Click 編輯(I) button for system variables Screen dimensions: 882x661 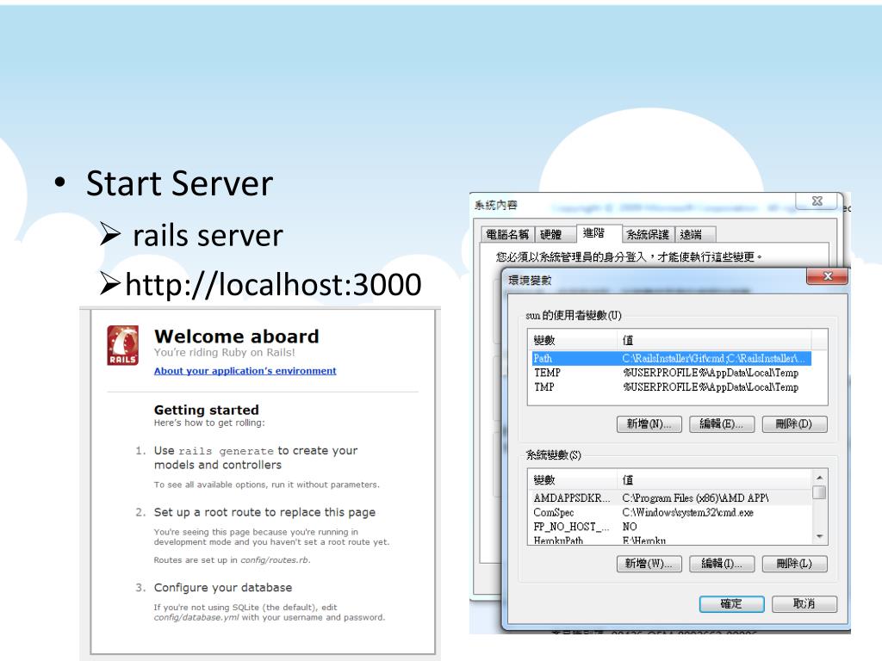721,563
